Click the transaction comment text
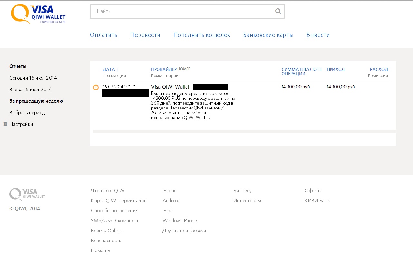The width and height of the screenshot is (413, 255). [193, 106]
